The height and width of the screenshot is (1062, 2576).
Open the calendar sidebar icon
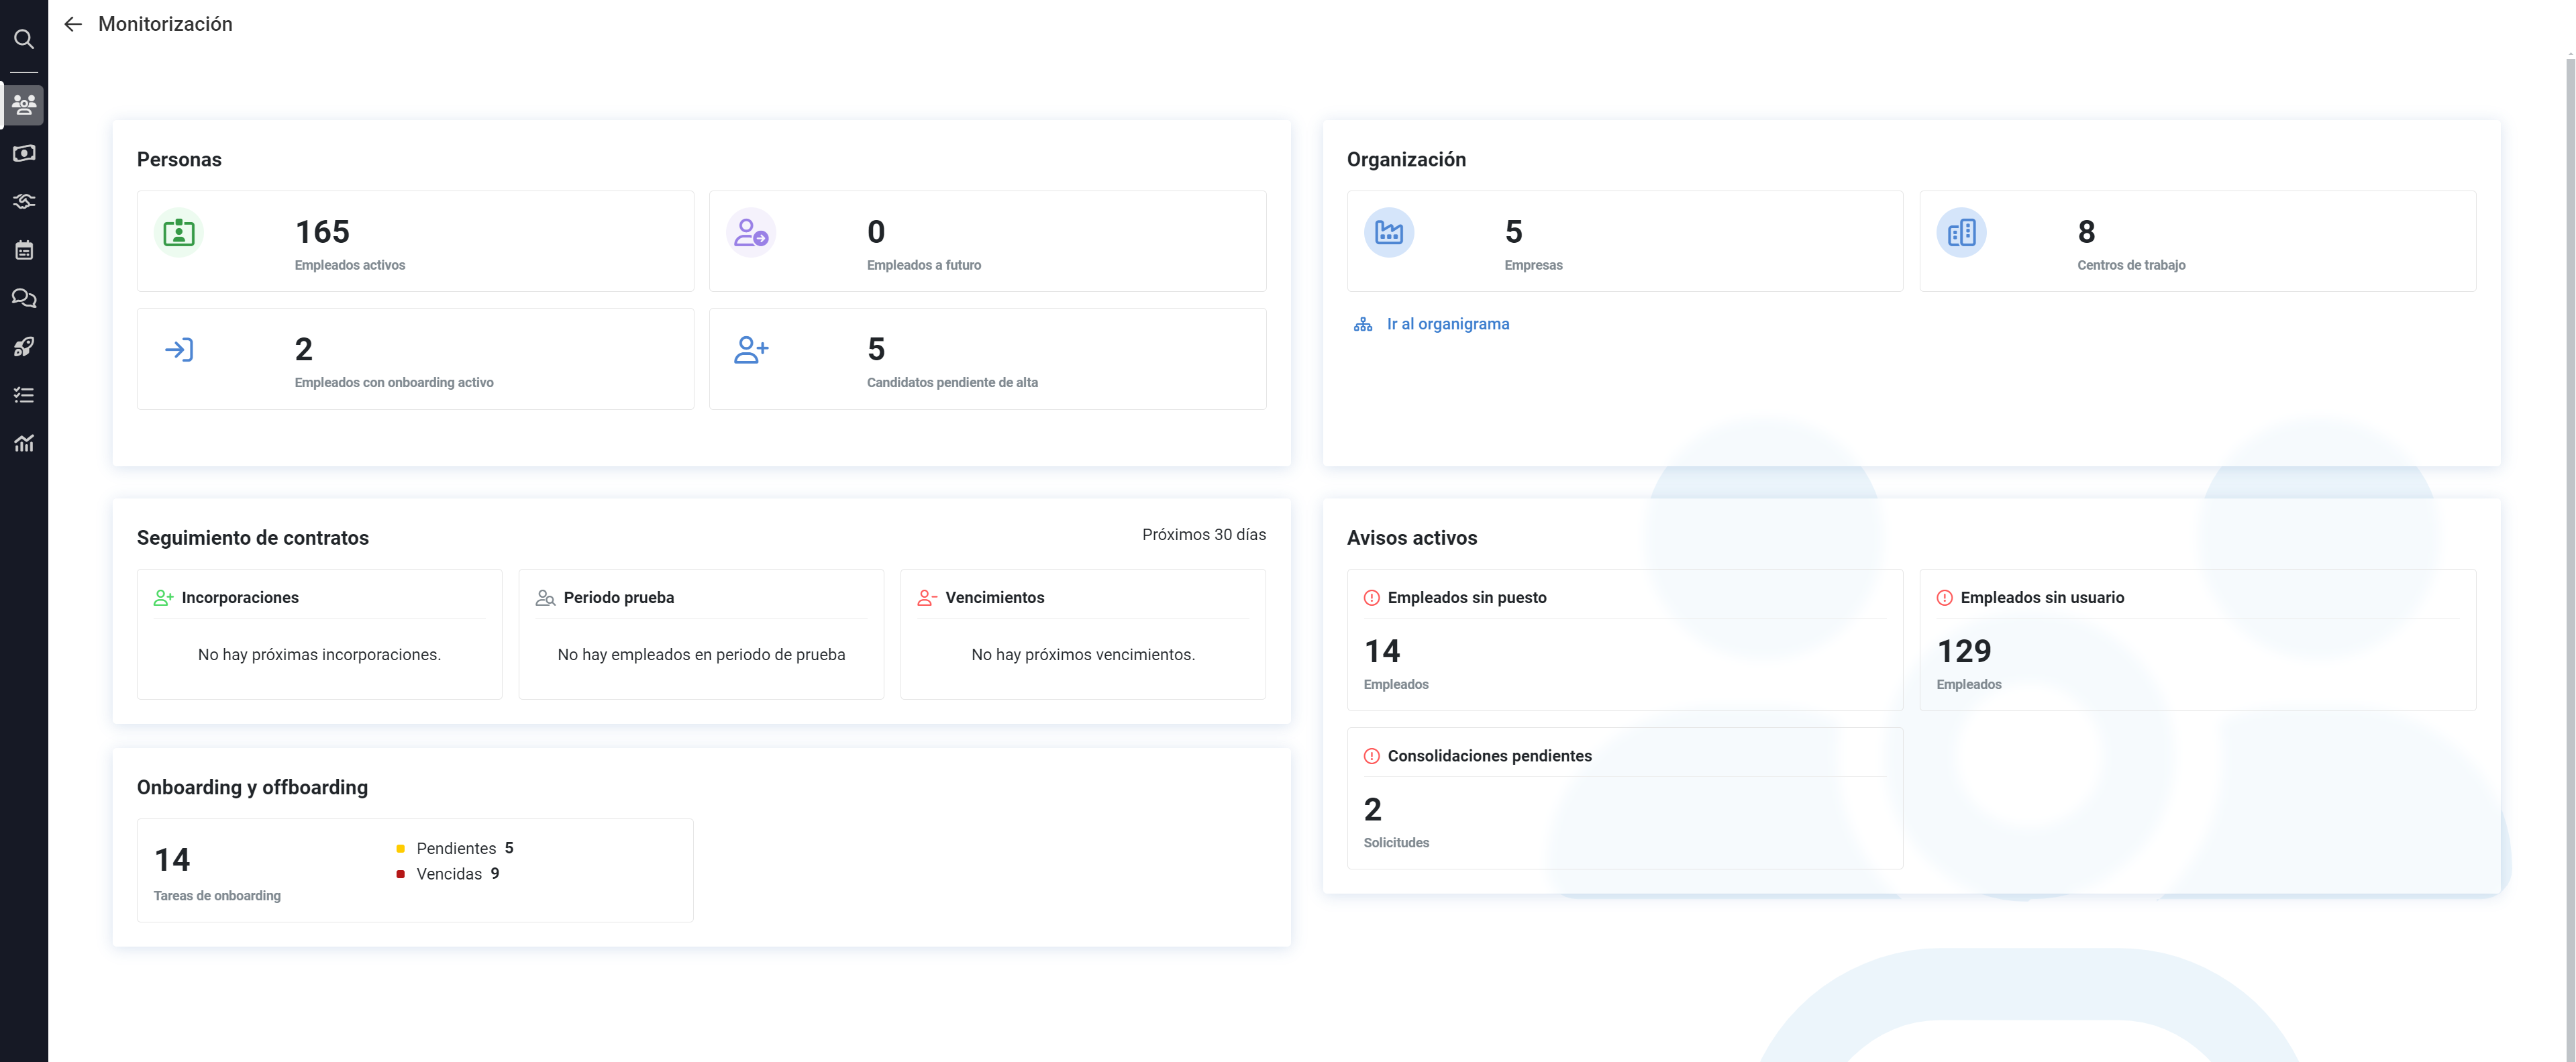(24, 250)
